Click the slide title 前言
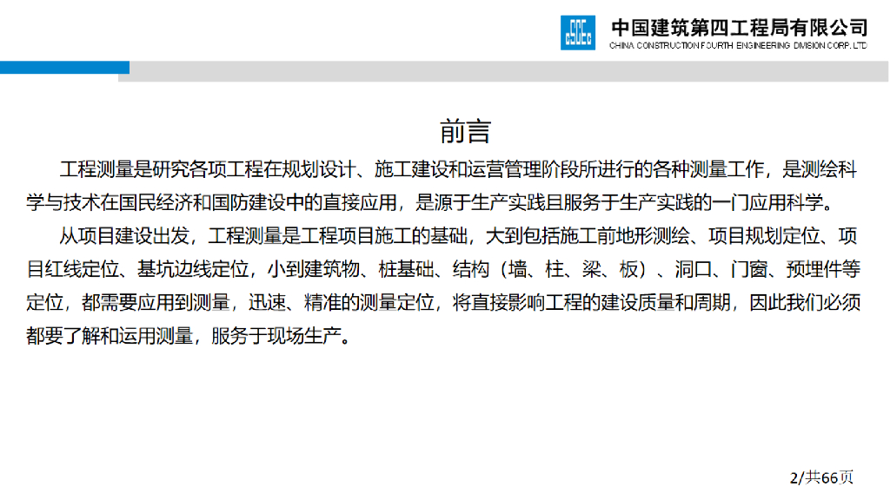This screenshot has height=500, width=890. coord(465,131)
